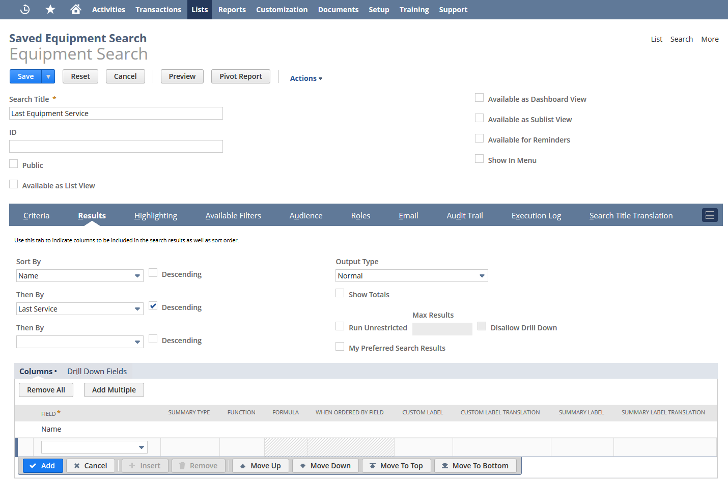The height and width of the screenshot is (480, 728).
Task: Enable Available as Dashboard View
Action: [479, 98]
